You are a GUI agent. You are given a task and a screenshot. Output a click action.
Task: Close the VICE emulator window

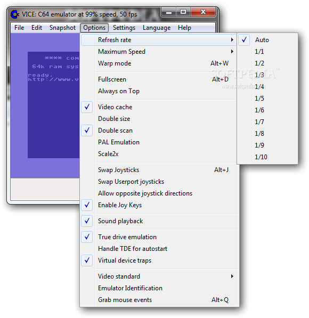(x=203, y=12)
